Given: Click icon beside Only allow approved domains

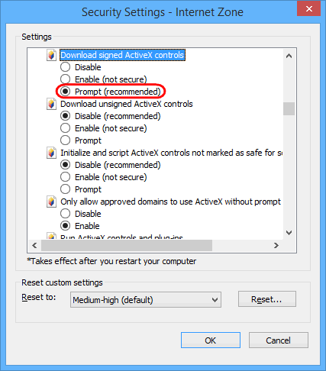Looking at the screenshot, I should [x=51, y=202].
